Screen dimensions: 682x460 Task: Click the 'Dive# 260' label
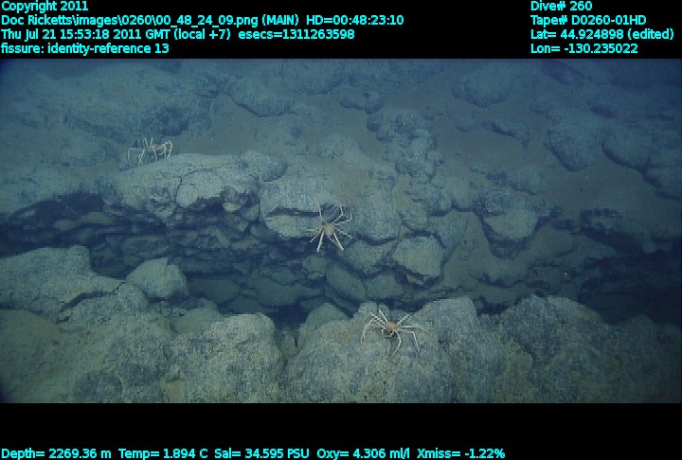coord(561,6)
